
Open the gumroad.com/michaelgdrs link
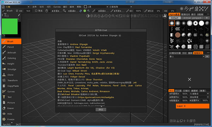[96, 97]
